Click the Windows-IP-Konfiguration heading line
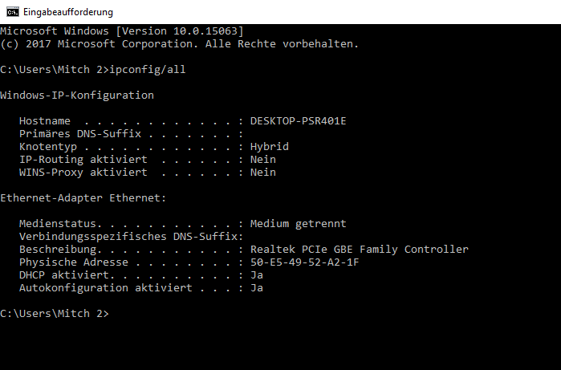Viewport: 561px width, 370px height. click(77, 96)
